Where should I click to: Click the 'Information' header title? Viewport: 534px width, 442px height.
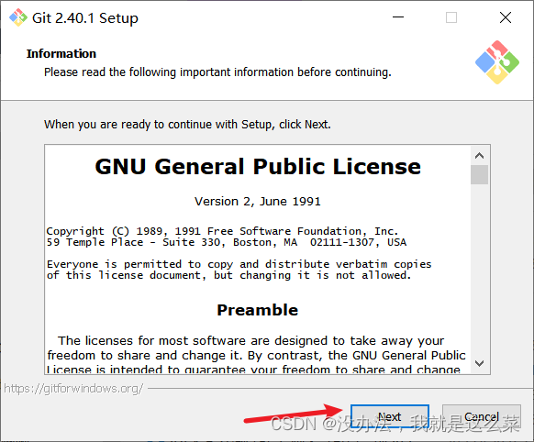coord(61,54)
